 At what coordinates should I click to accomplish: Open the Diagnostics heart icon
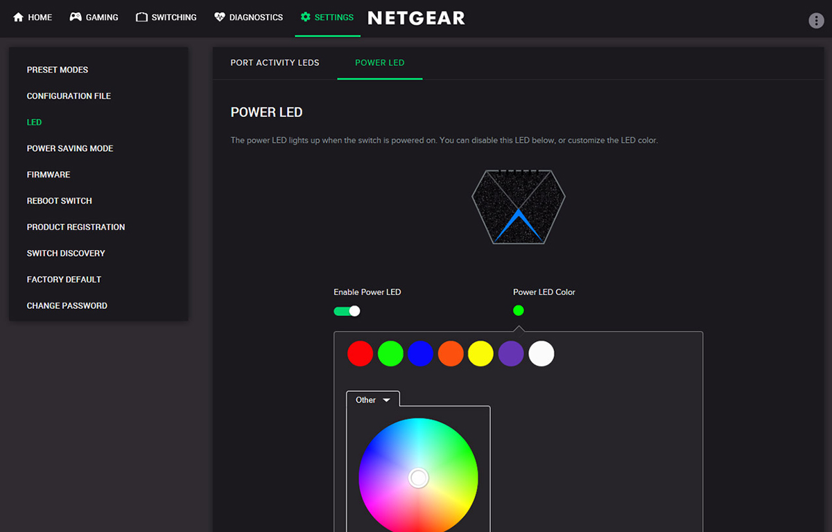click(220, 17)
